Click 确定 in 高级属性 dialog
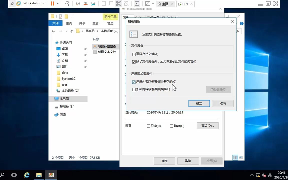 (x=199, y=103)
